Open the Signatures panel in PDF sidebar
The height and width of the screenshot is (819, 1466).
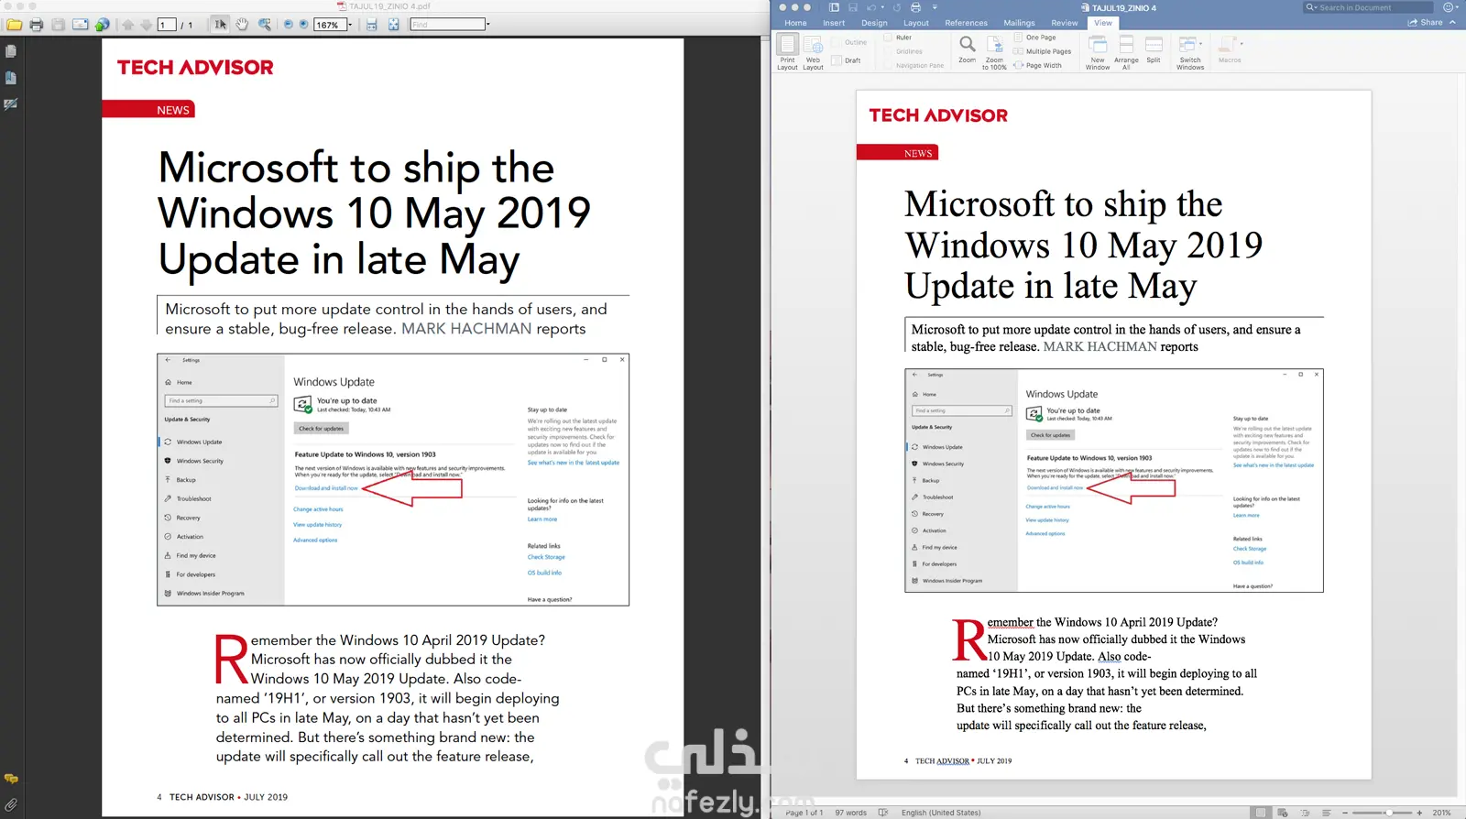(x=11, y=104)
